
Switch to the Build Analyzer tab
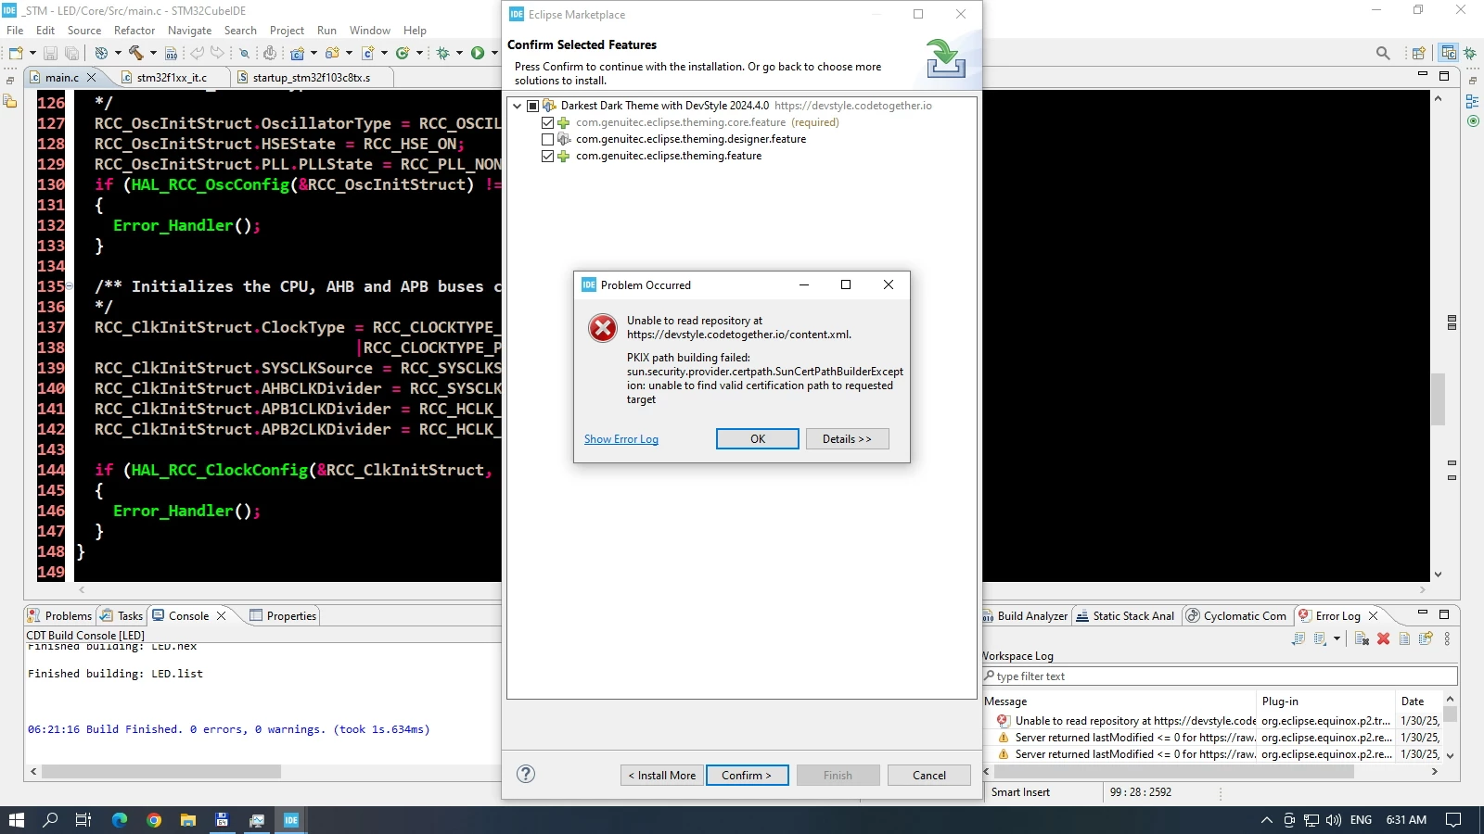[1026, 615]
